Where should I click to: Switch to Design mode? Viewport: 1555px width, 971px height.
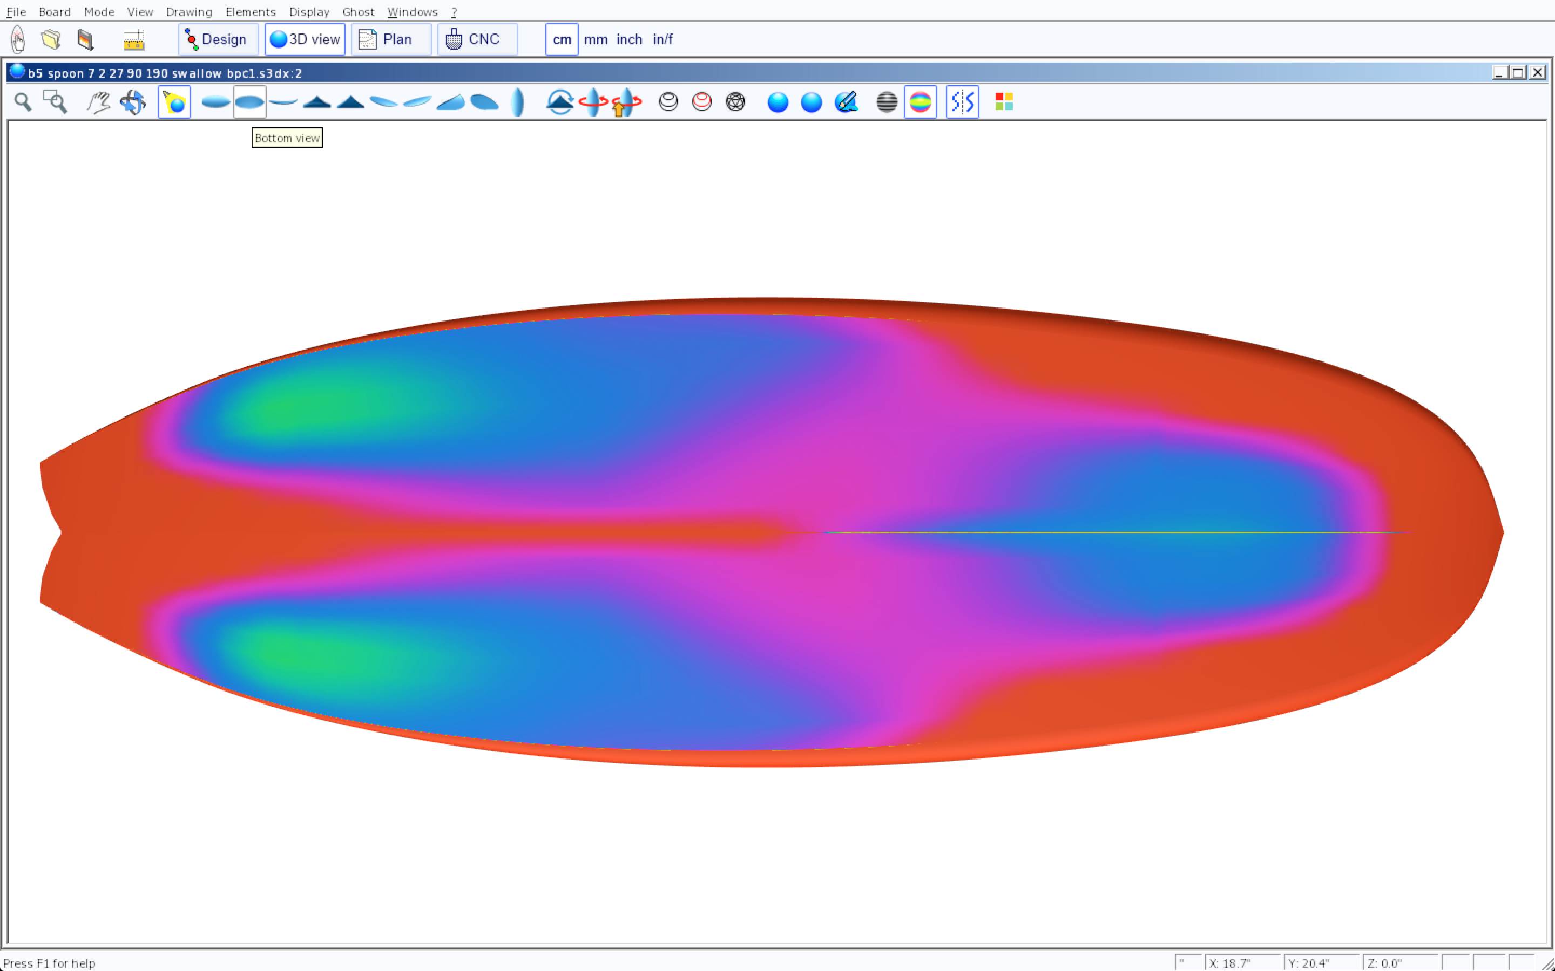218,40
